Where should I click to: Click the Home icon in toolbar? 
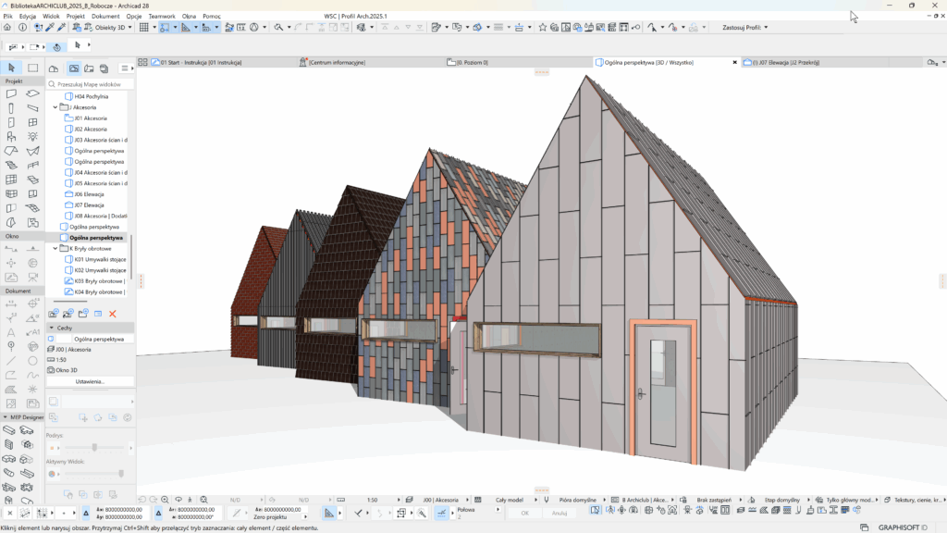[x=7, y=28]
